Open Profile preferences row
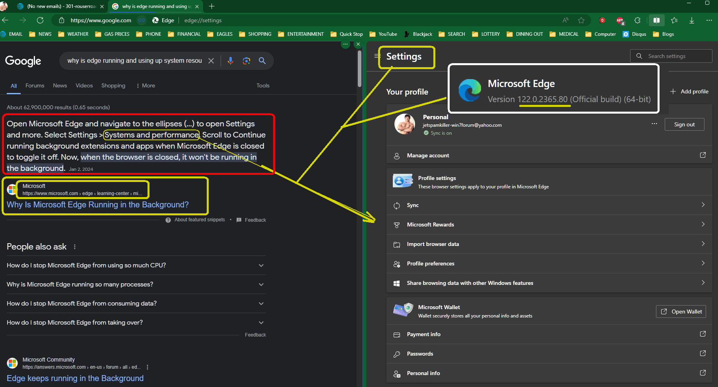 549,264
